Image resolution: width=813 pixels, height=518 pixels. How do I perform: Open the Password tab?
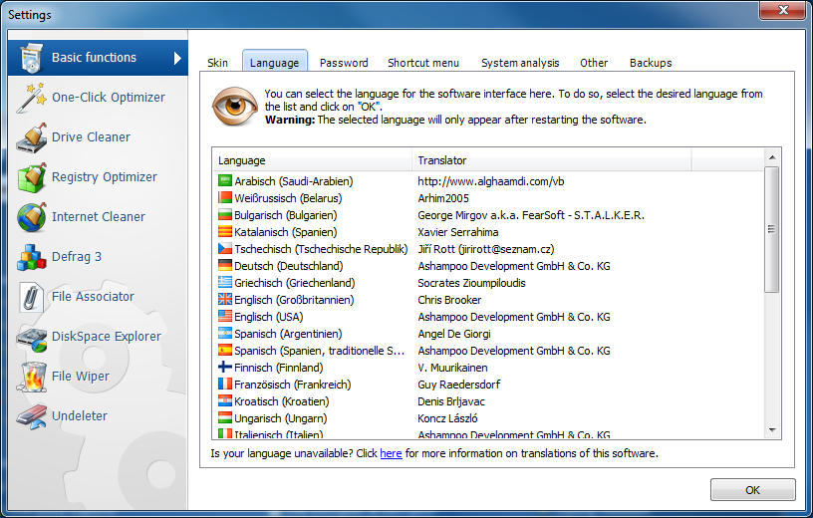(344, 63)
